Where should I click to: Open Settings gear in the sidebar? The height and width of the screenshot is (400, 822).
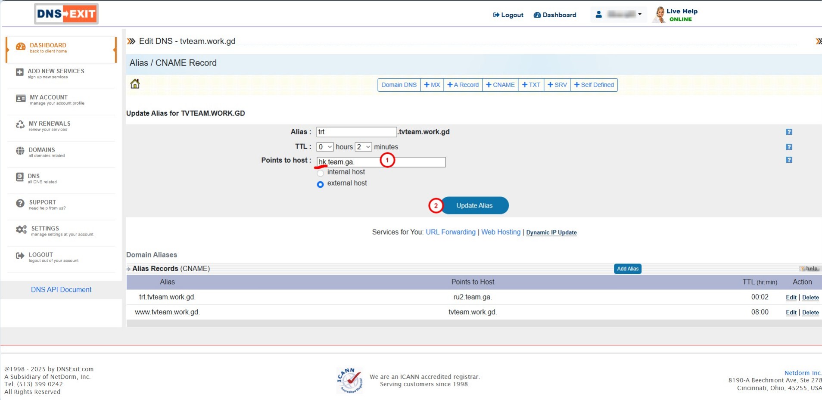pyautogui.click(x=21, y=230)
